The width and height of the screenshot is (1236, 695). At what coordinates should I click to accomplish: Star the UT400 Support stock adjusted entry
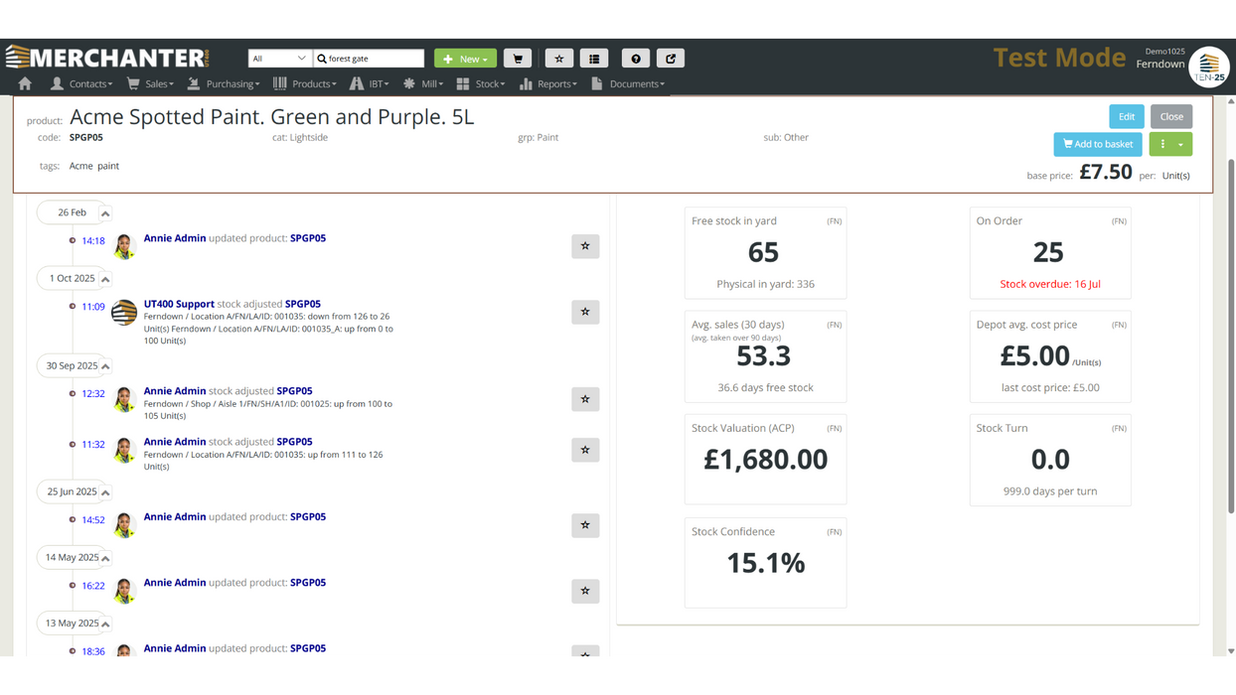585,312
